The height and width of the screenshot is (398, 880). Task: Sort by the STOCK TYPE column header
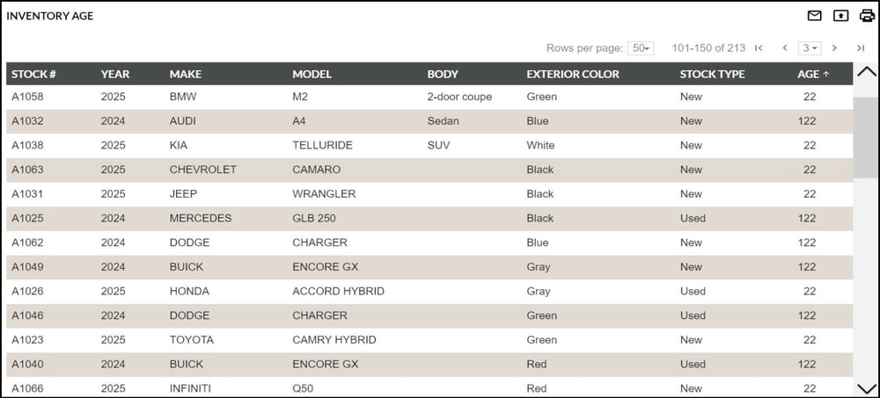point(712,74)
